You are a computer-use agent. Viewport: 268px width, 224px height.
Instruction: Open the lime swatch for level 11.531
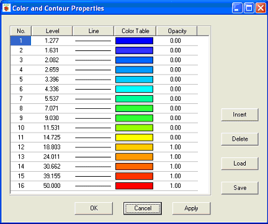(134, 128)
